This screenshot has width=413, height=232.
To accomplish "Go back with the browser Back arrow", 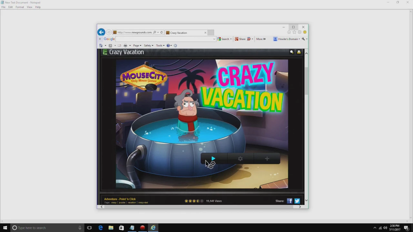I will [x=101, y=32].
